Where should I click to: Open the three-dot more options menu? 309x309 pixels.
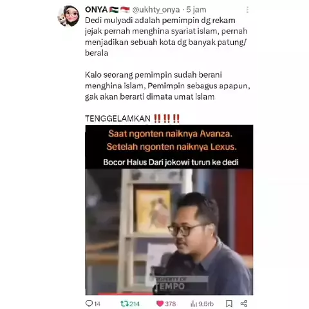point(247,10)
